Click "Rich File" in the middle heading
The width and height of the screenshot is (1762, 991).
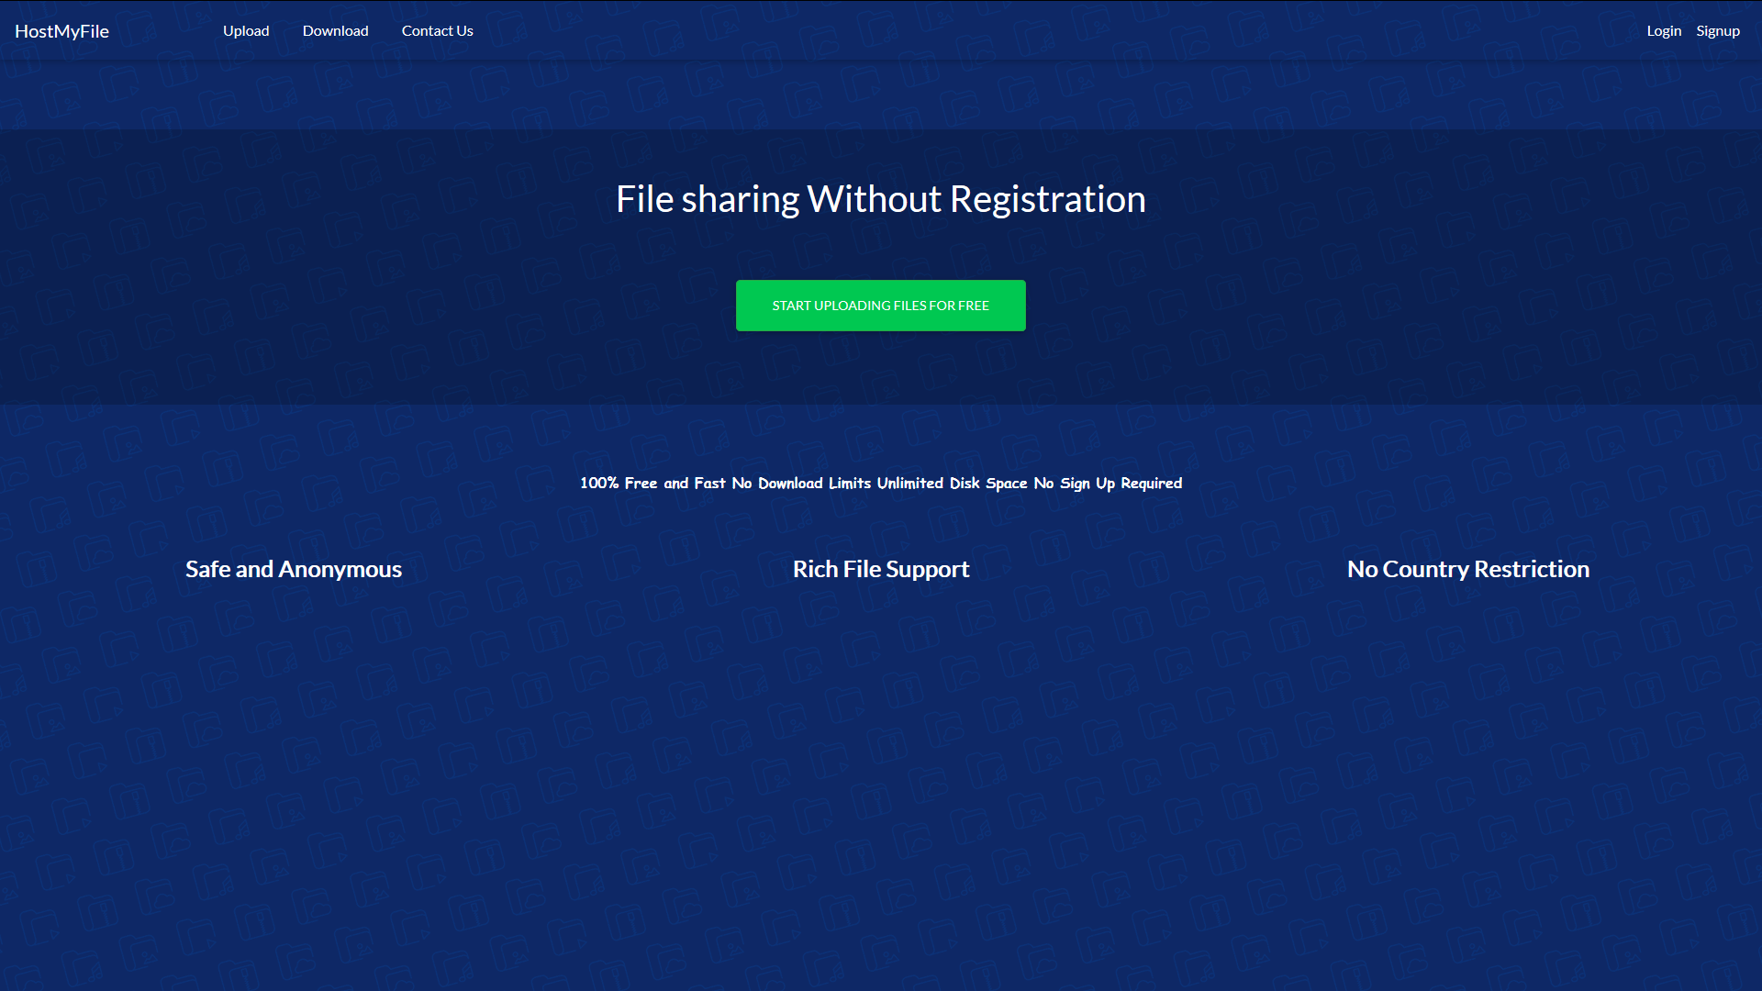836,570
